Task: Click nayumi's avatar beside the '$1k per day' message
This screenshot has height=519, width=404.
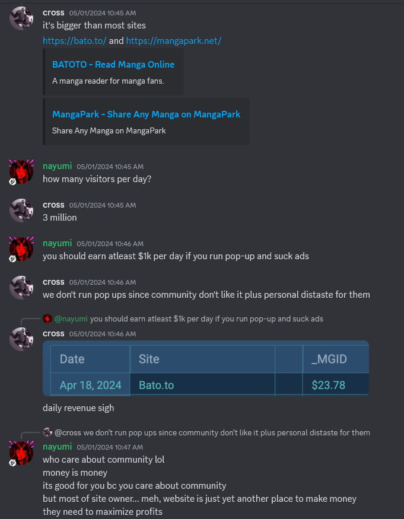Action: [21, 249]
